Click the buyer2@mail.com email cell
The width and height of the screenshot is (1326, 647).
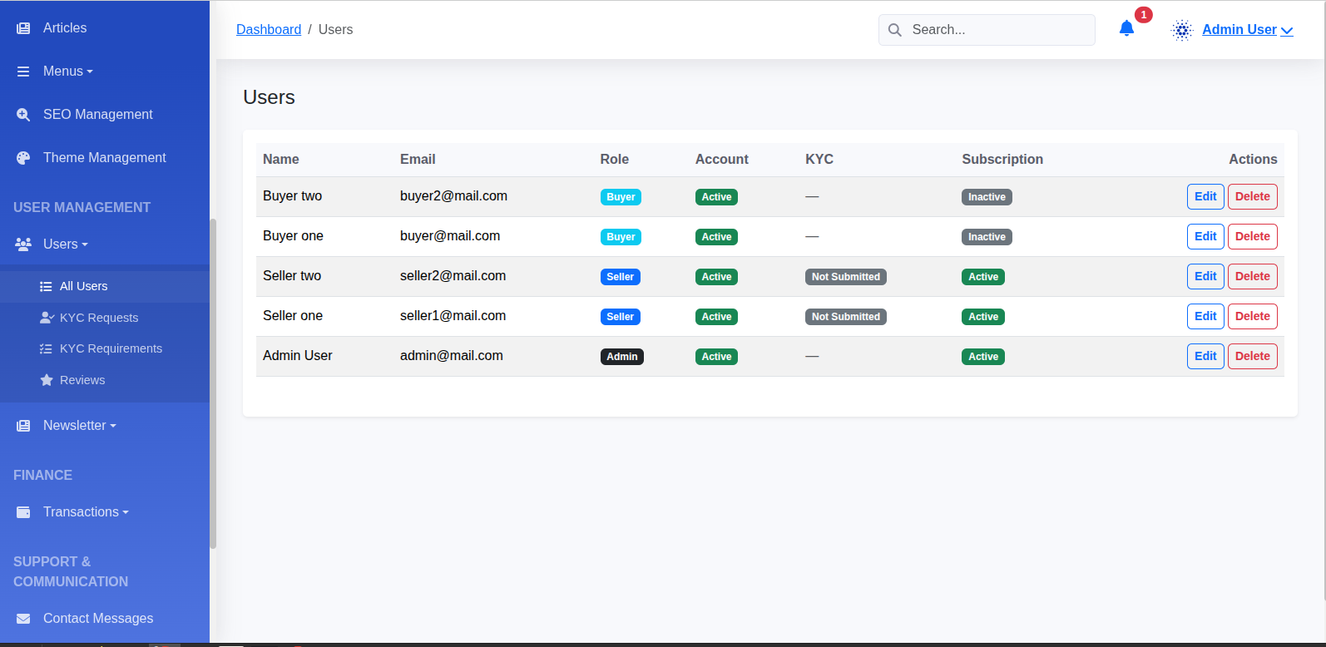click(453, 196)
